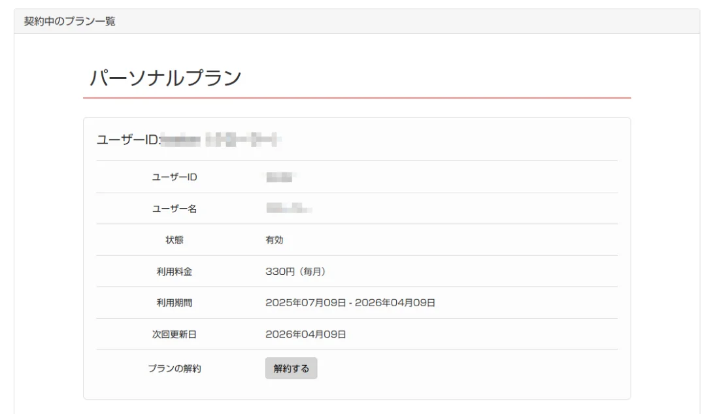Click the red divider line under パーソナルプラン
This screenshot has height=414, width=719.
356,98
